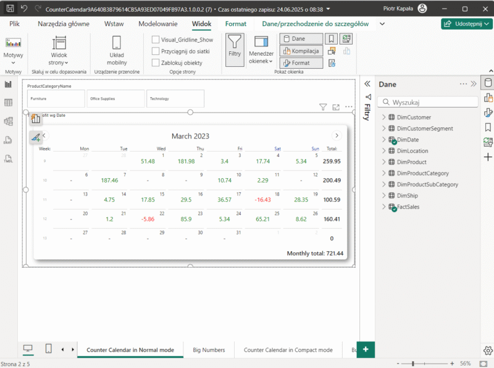Check the Przyciągnij do siatki option

click(156, 51)
